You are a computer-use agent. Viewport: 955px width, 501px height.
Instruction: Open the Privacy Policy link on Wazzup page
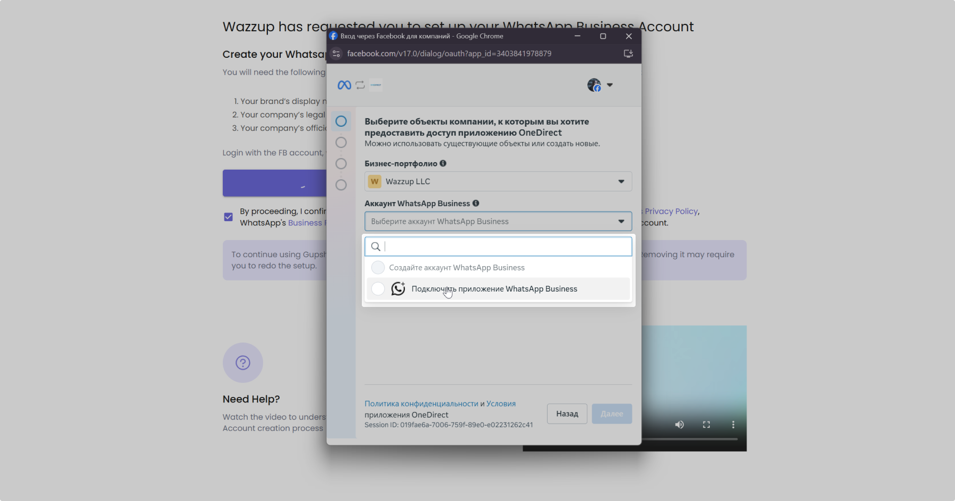coord(671,211)
